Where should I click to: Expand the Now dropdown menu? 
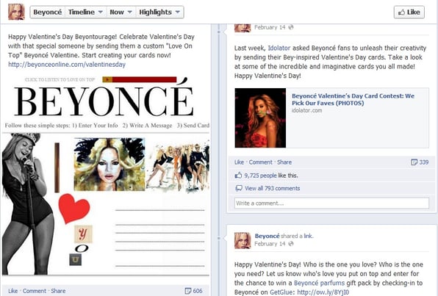[121, 12]
